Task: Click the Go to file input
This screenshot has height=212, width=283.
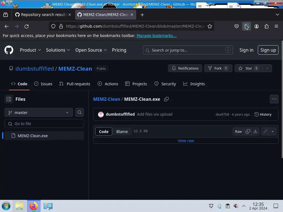Action: (44, 123)
